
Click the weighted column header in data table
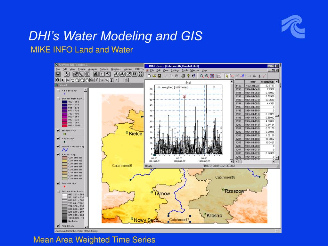pyautogui.click(x=267, y=82)
